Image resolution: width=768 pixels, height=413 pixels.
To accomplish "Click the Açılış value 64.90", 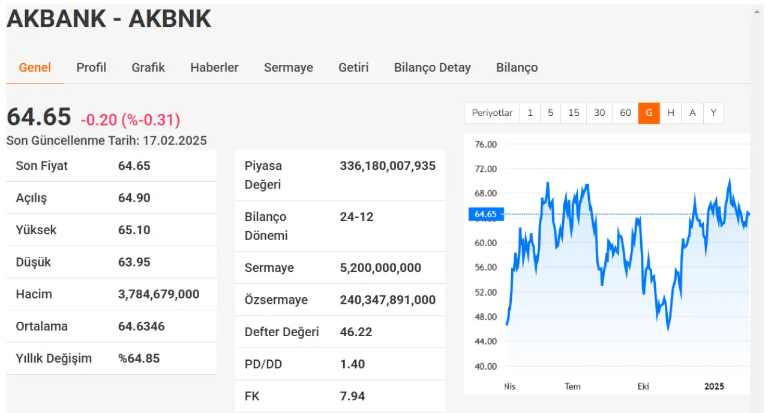I will [134, 198].
